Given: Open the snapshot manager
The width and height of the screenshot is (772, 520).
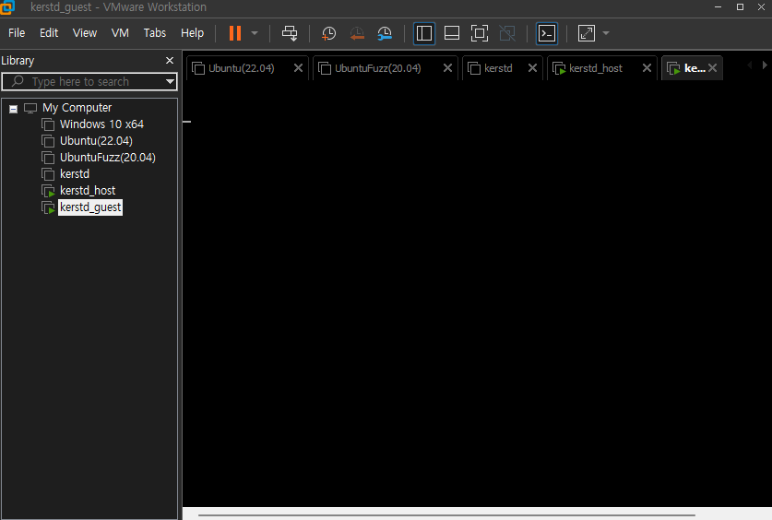Looking at the screenshot, I should [385, 33].
